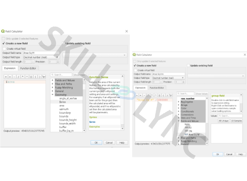Viewport: 247px width, 181px height.
Task: Click Output field name box containing Area Sq M
Action: (41, 53)
